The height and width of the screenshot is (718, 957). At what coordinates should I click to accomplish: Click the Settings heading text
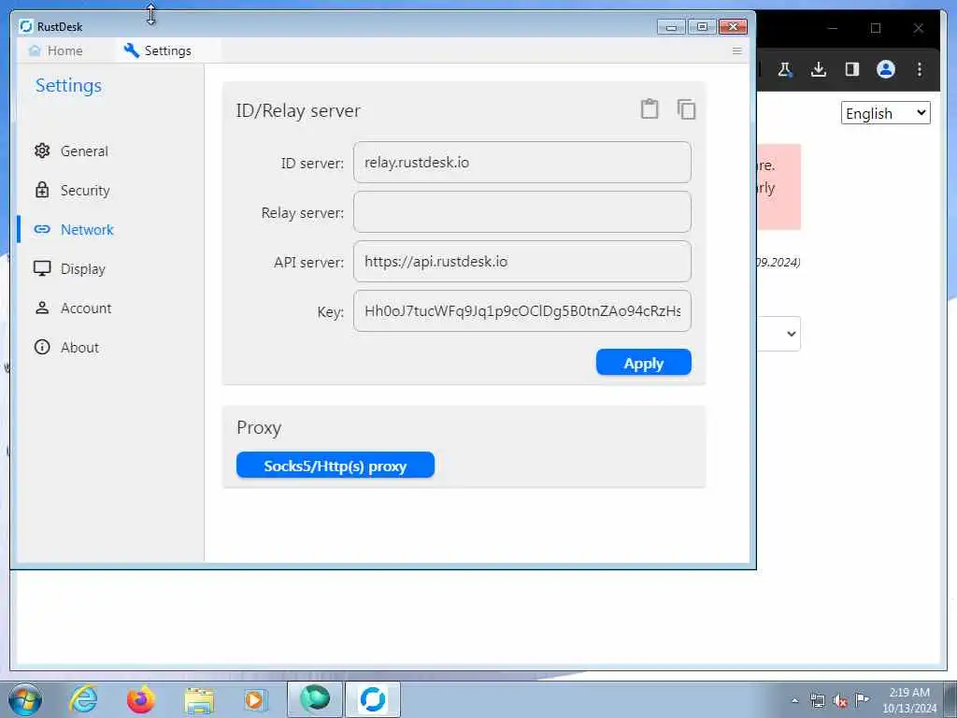tap(68, 85)
